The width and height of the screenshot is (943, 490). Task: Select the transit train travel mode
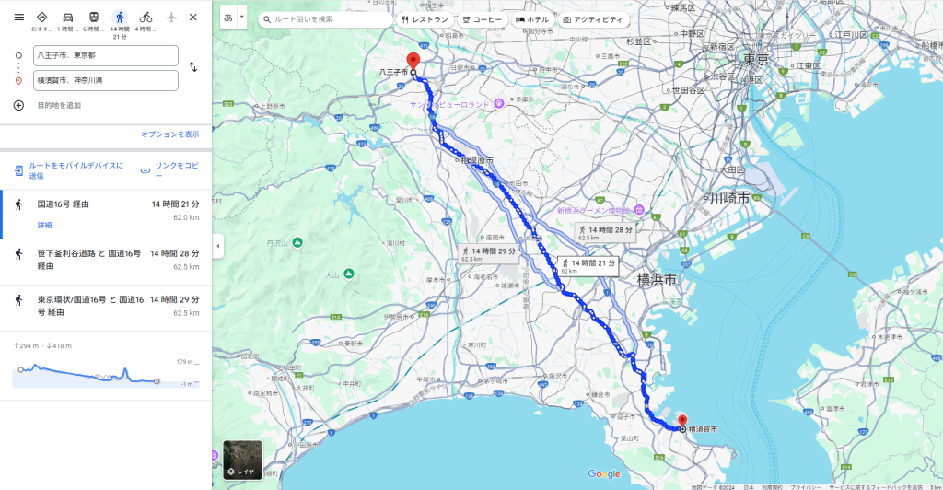coord(94,17)
